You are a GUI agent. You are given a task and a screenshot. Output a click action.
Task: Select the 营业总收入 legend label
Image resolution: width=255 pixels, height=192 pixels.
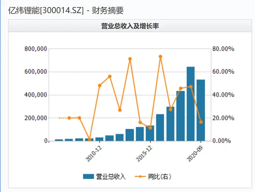click(111, 176)
